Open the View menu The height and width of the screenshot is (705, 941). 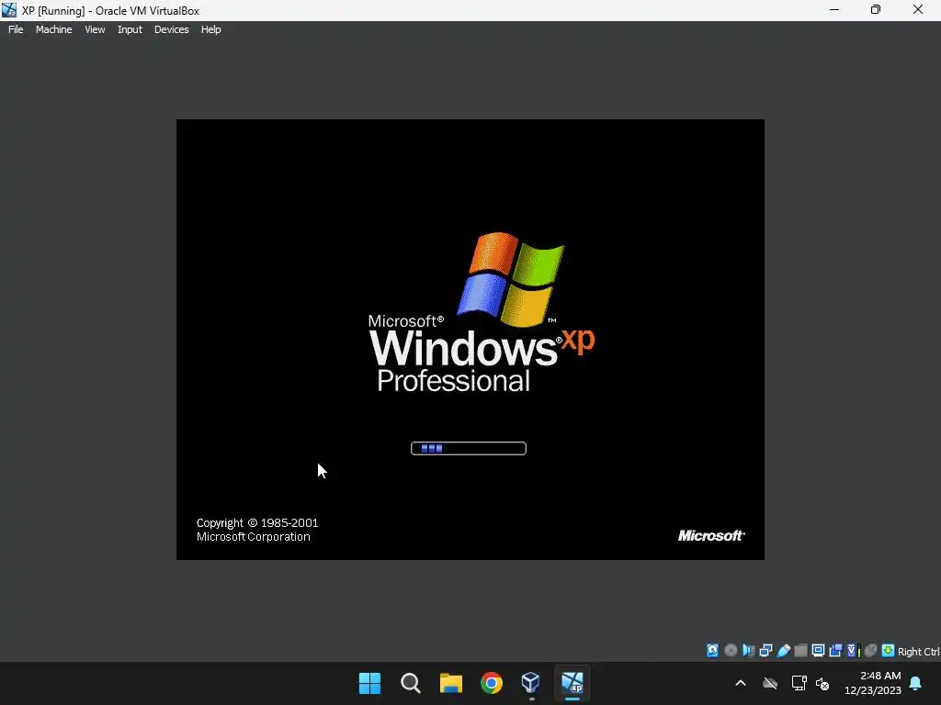95,29
